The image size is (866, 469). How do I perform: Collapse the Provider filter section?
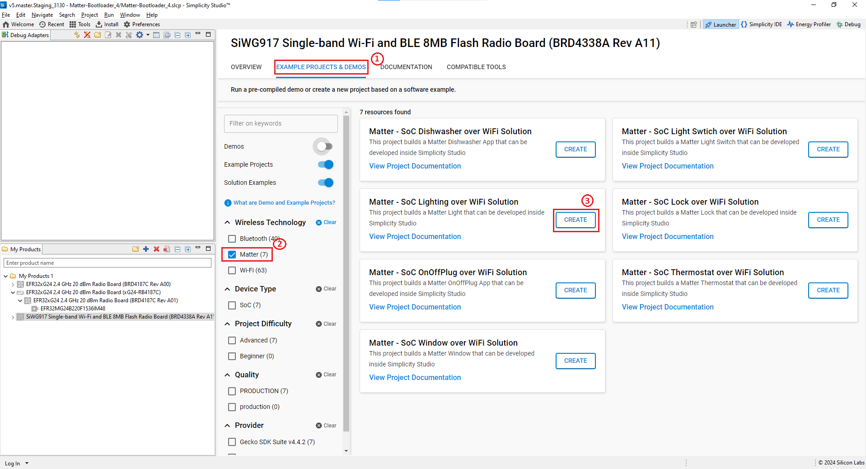(x=227, y=425)
